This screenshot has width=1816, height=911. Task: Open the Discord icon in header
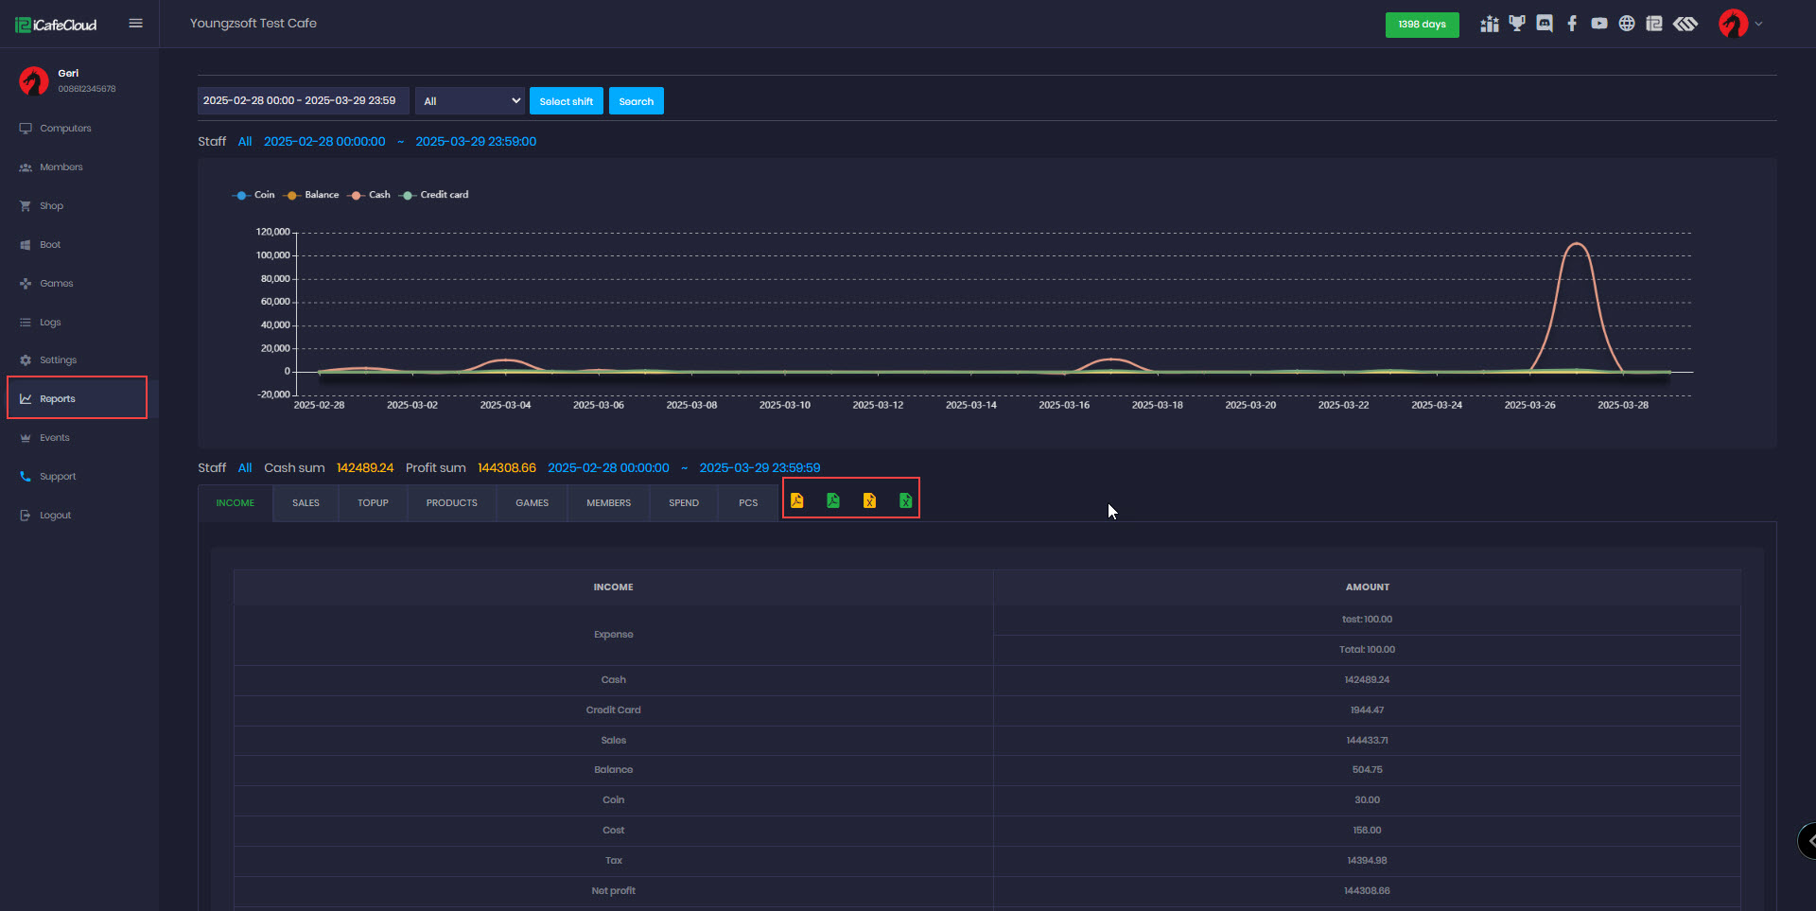[x=1545, y=24]
